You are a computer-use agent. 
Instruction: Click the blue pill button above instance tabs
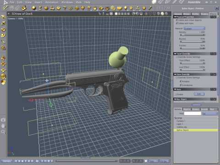(196, 105)
